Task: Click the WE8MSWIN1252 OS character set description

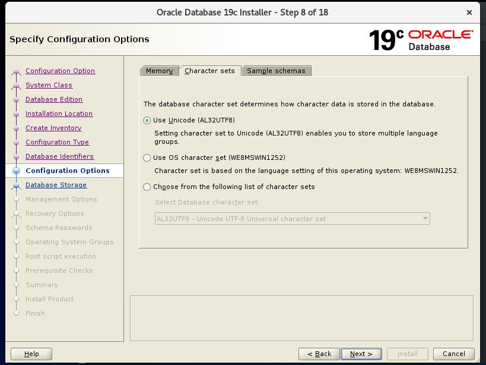Action: tap(307, 171)
